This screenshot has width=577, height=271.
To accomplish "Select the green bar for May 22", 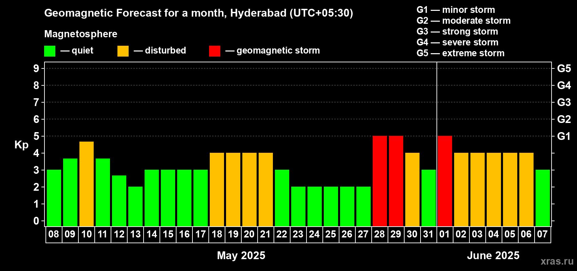I will point(282,198).
